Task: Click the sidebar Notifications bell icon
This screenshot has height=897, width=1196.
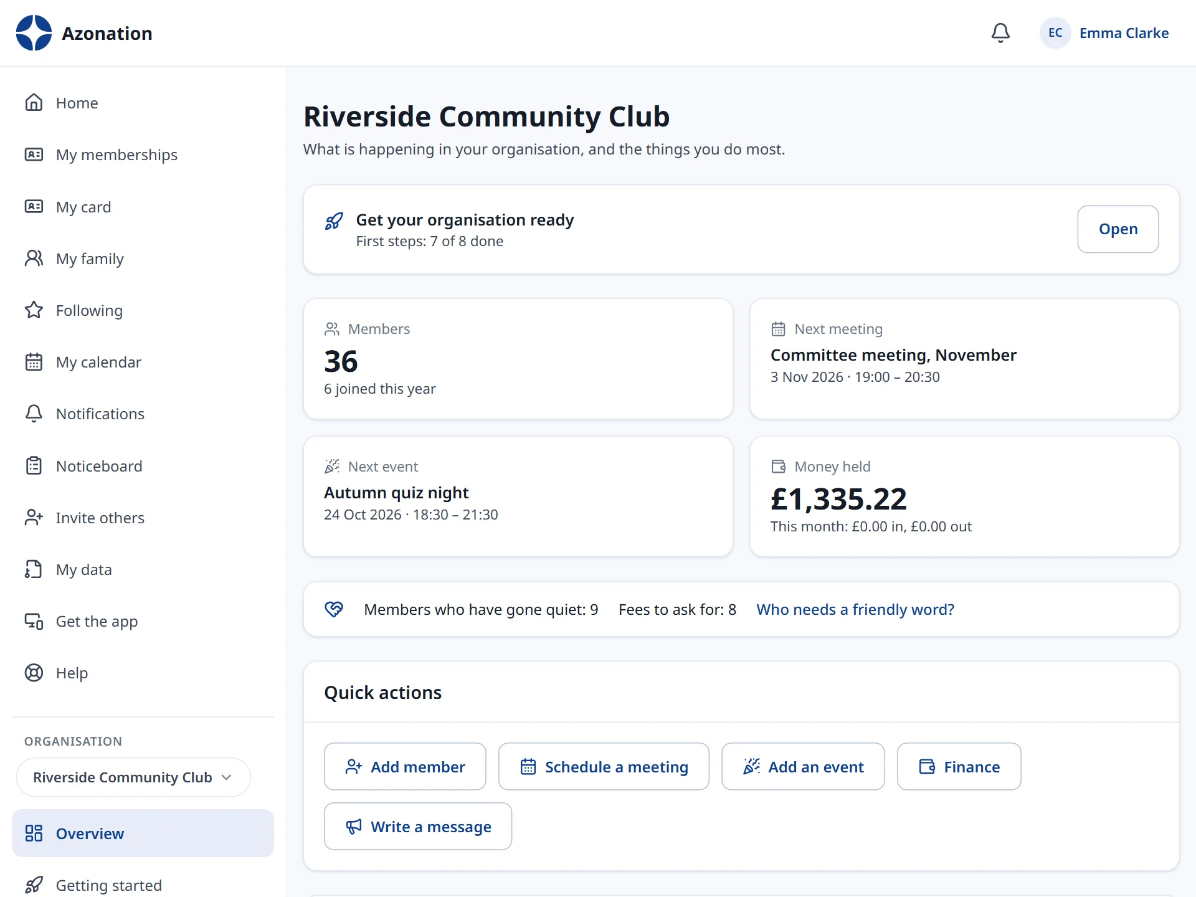Action: pyautogui.click(x=34, y=414)
